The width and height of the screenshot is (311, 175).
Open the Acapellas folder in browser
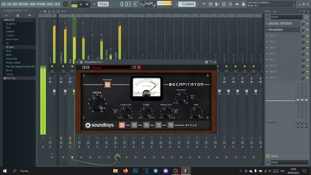[x=11, y=24]
